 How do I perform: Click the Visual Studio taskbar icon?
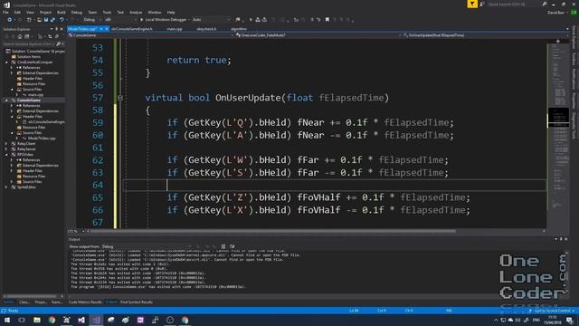[96, 320]
